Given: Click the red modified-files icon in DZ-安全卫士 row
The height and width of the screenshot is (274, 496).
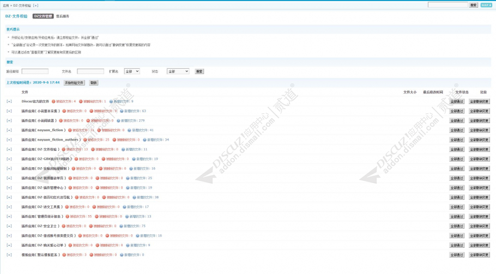Looking at the screenshot, I should click(x=64, y=226).
